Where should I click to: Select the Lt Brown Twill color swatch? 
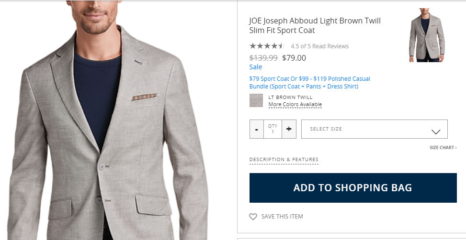256,100
